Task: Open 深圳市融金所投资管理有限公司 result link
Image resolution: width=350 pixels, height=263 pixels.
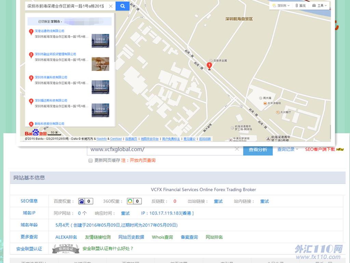Action: (x=55, y=54)
